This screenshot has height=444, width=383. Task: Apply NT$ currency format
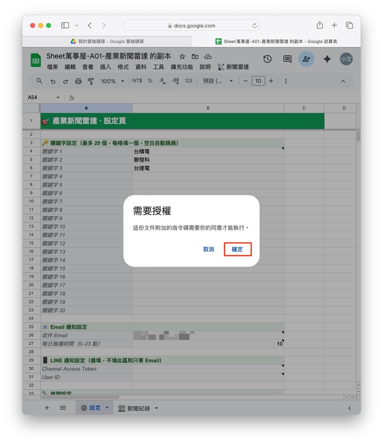[137, 81]
